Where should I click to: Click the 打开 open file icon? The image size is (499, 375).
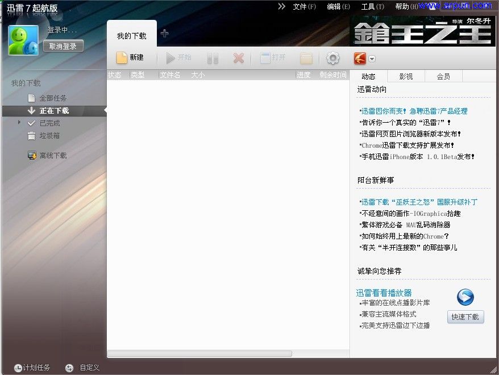click(x=265, y=57)
